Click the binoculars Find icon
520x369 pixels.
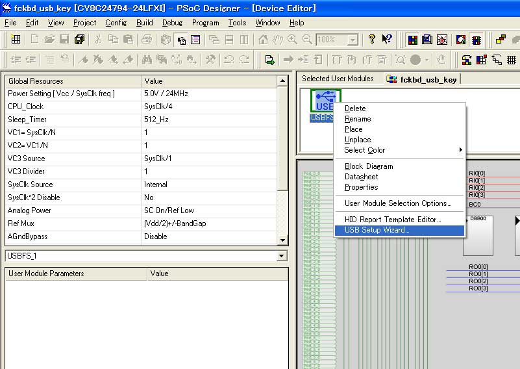[x=147, y=60]
